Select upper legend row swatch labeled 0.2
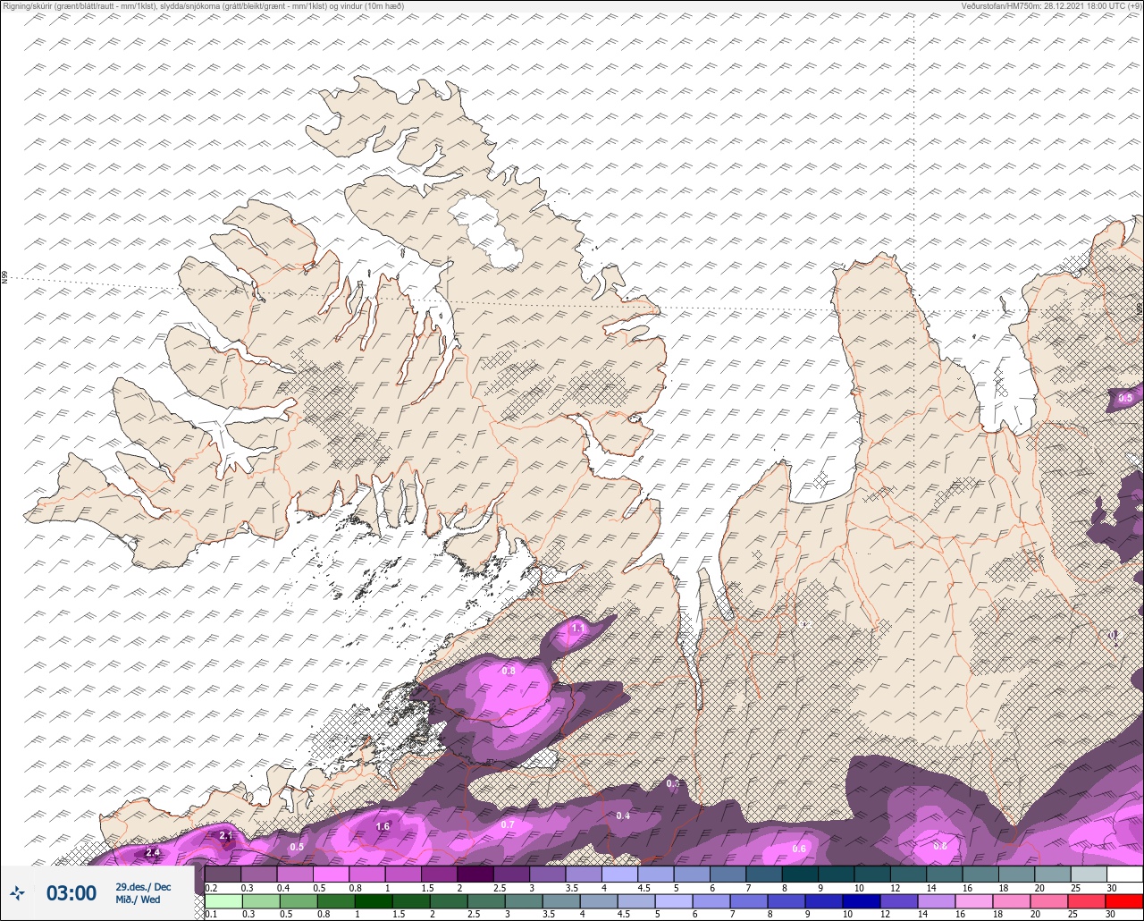The image size is (1144, 921). [x=223, y=874]
